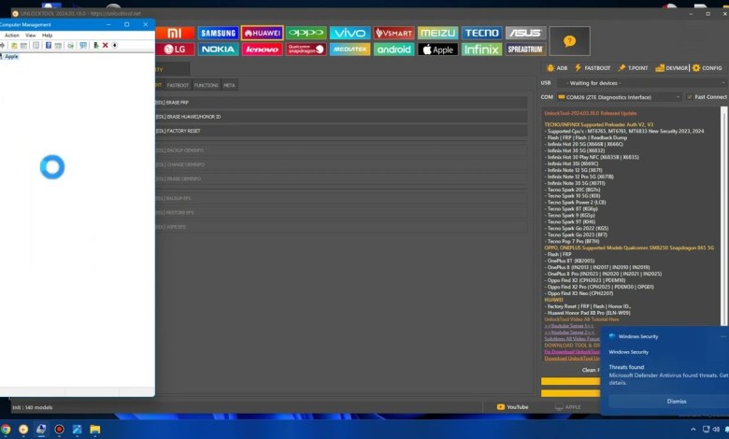Open the yellow question mark help tile
Image resolution: width=729 pixels, height=439 pixels.
[569, 41]
